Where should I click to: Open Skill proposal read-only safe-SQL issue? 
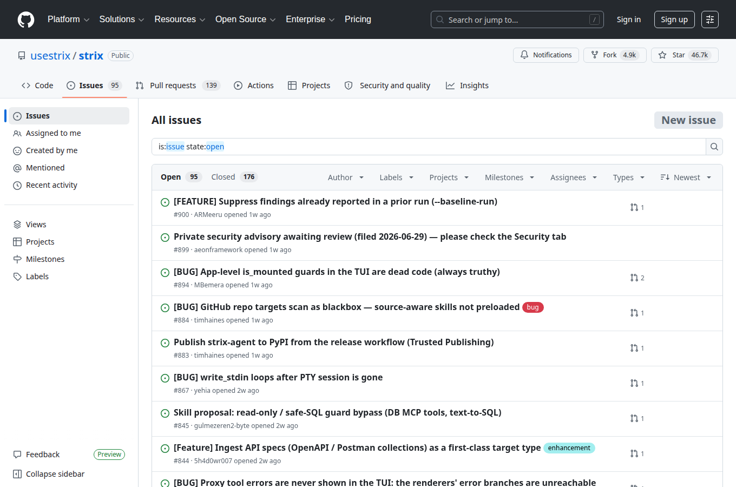338,412
